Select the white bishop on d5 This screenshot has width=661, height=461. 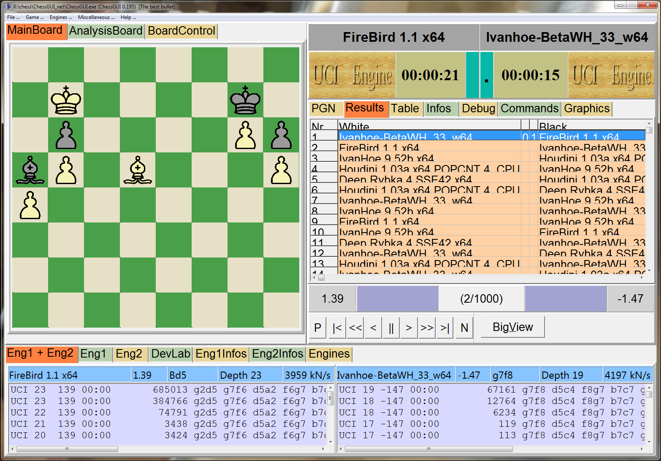pos(138,170)
